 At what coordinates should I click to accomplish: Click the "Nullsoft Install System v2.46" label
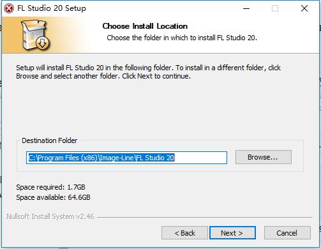50,216
